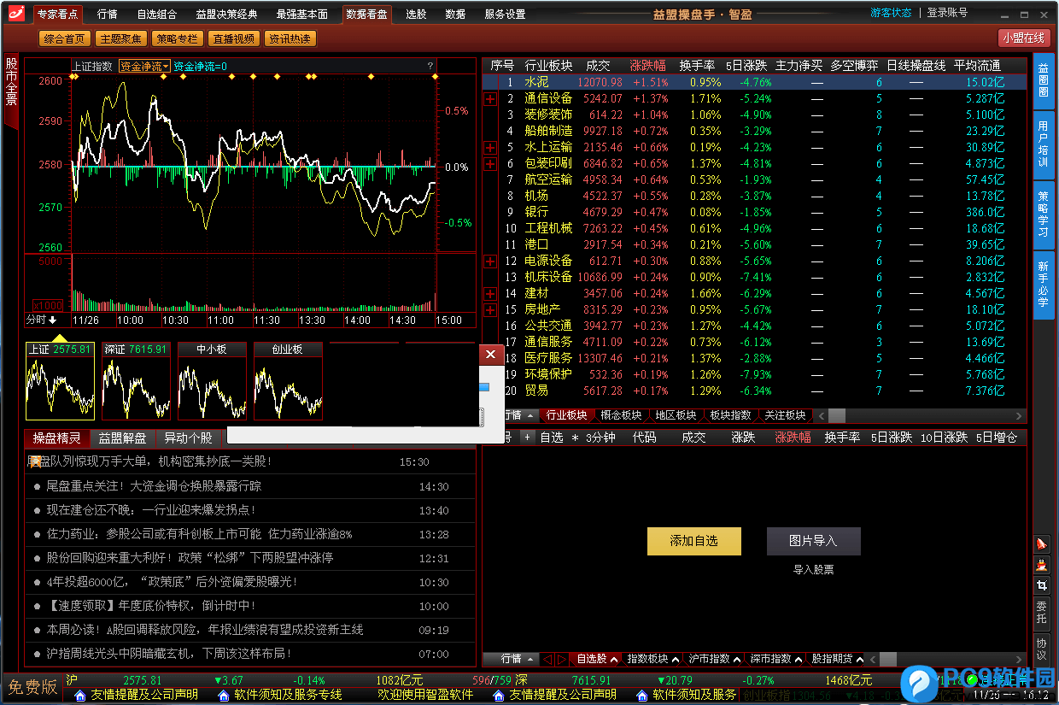Screen dimensions: 1059x705
Task: Open the 益盟决策经典 top tab
Action: point(226,14)
